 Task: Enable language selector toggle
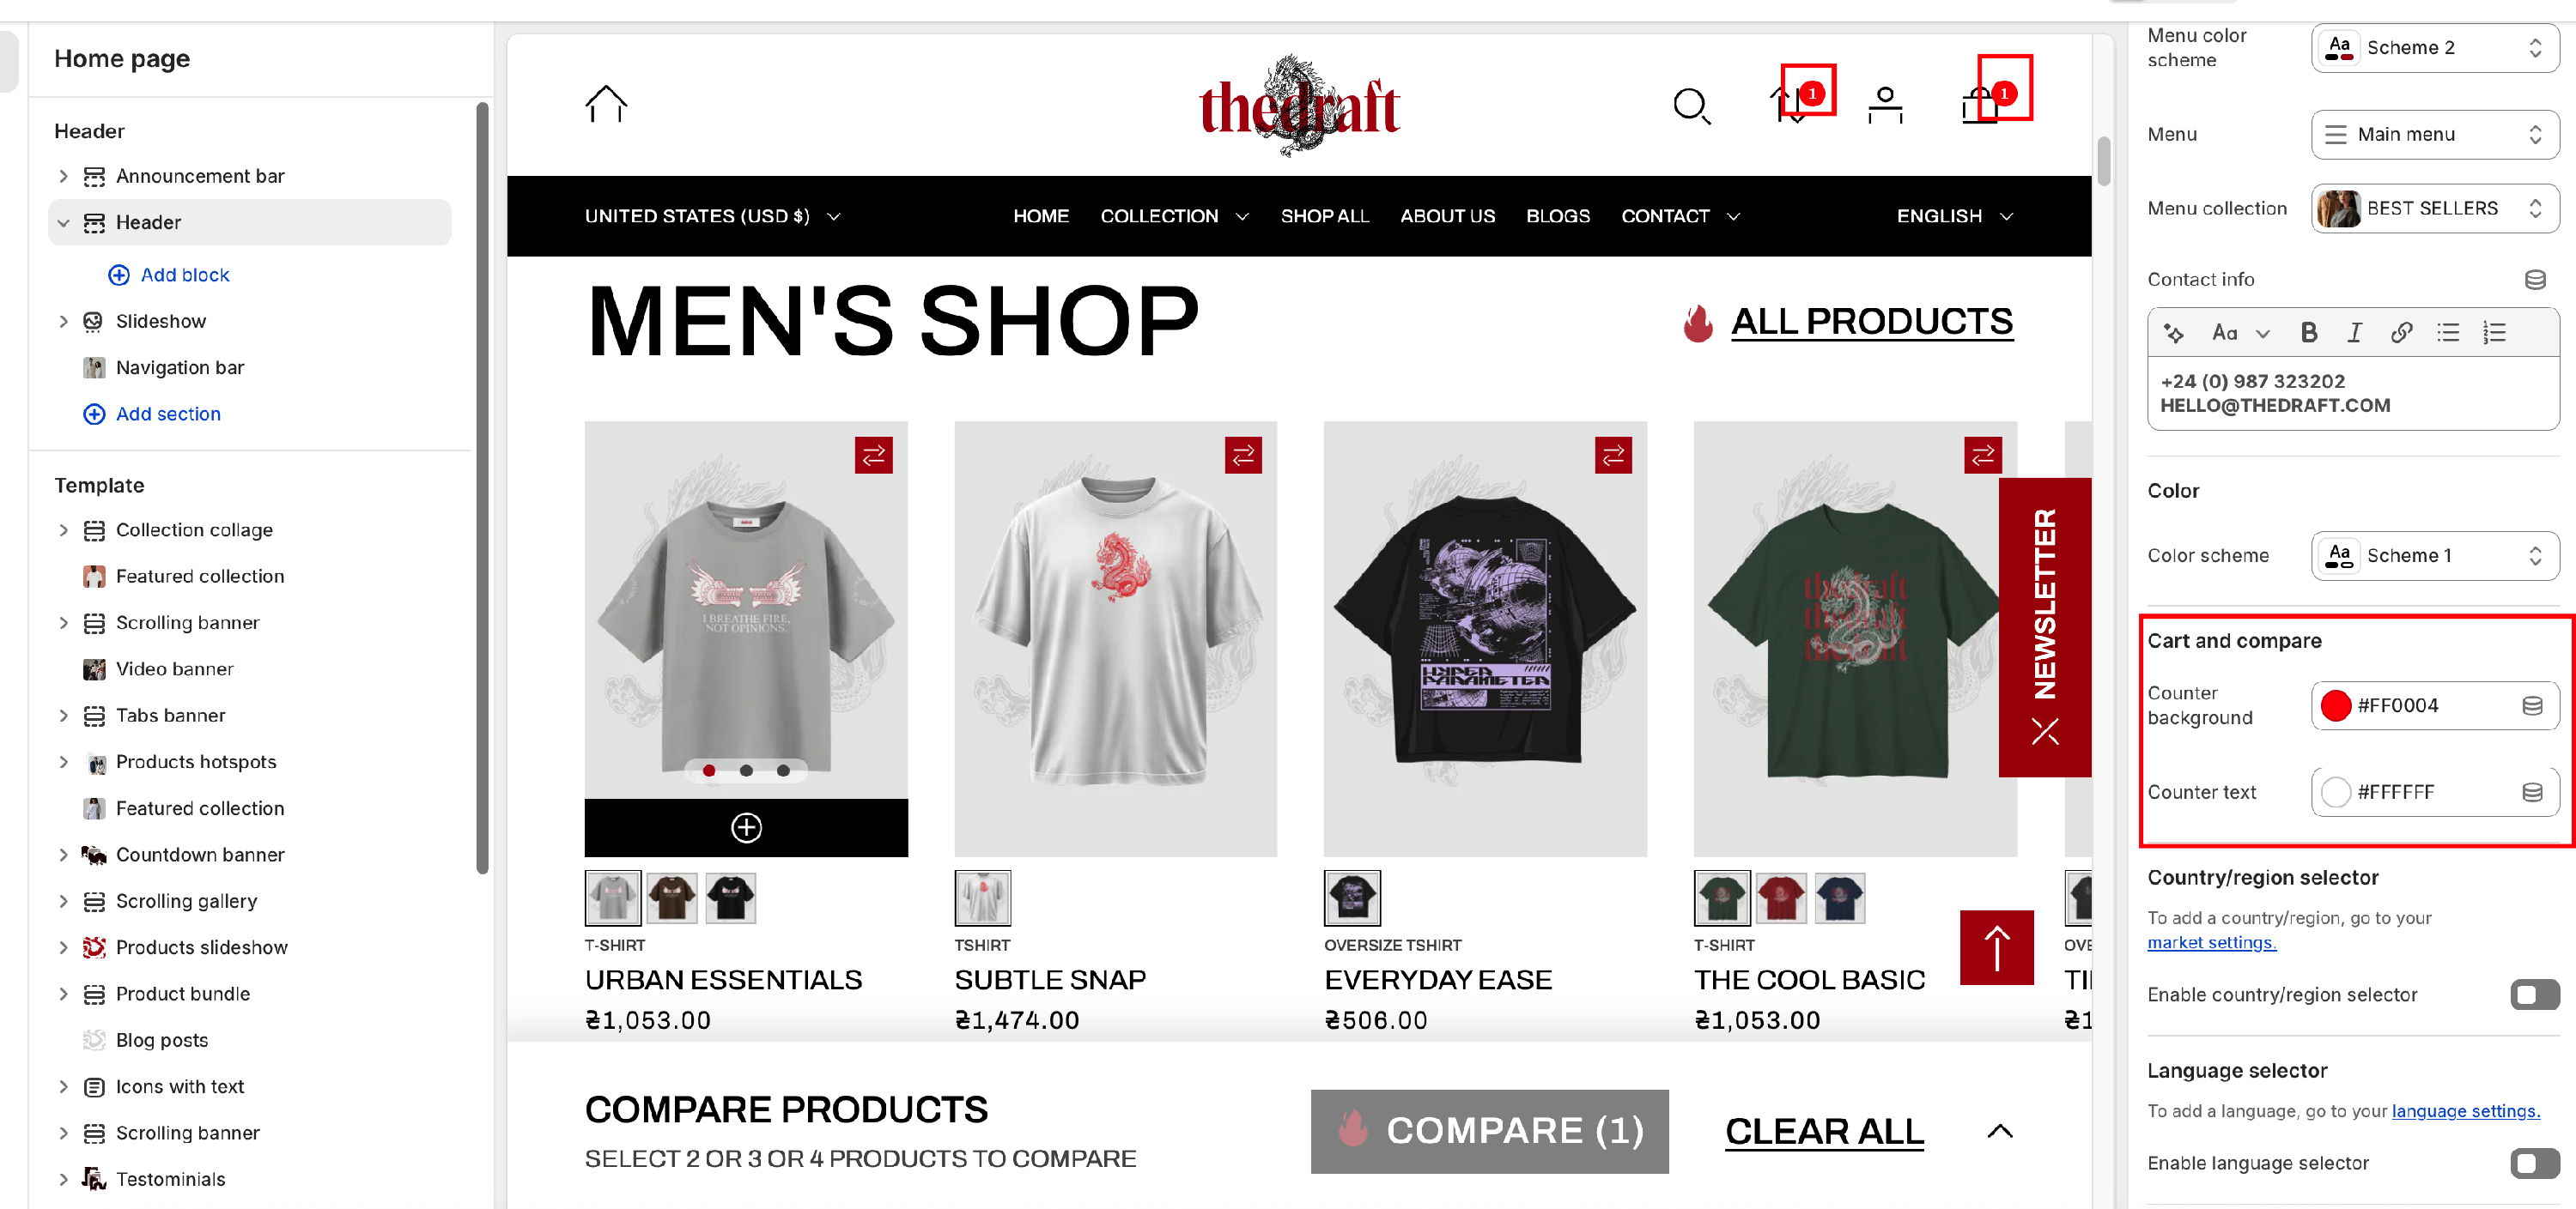coord(2534,1163)
